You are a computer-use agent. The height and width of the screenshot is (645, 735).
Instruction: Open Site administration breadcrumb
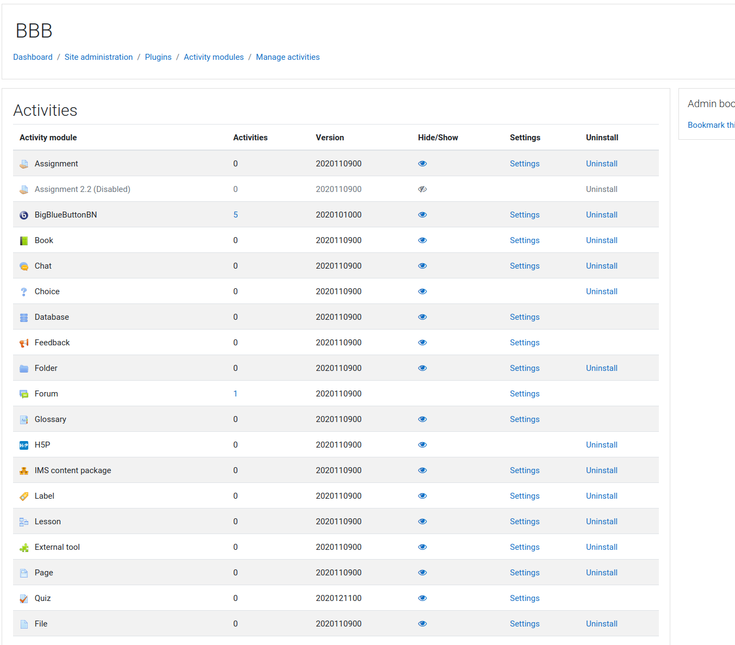tap(98, 57)
